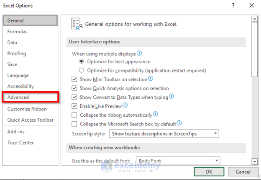Image resolution: width=261 pixels, height=180 pixels.
Task: Click info icon beside Collapse ribbon automatically
Action: (x=156, y=114)
